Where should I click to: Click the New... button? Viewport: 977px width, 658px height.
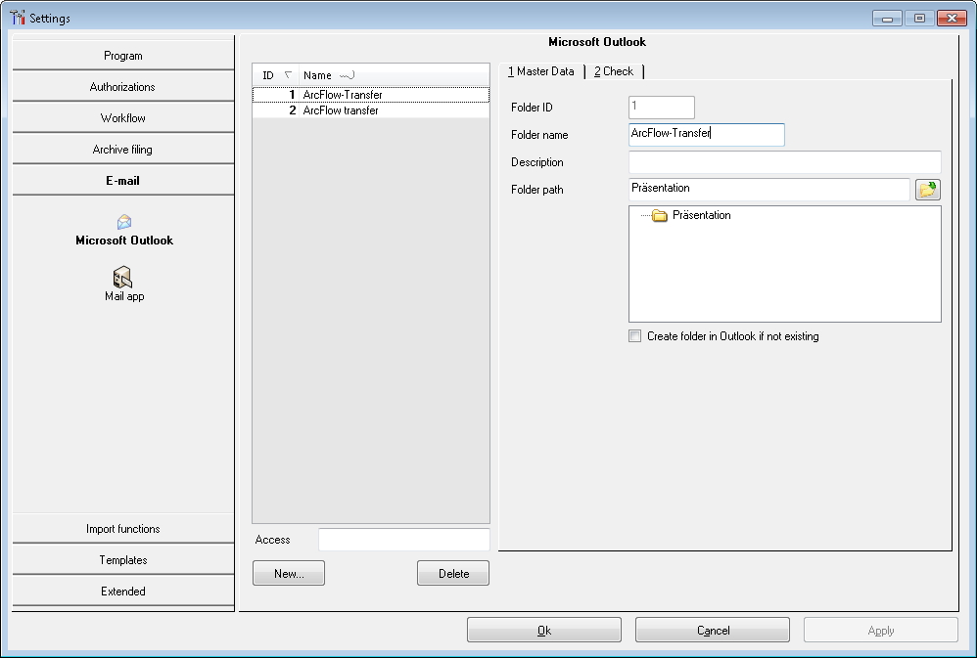tap(289, 573)
